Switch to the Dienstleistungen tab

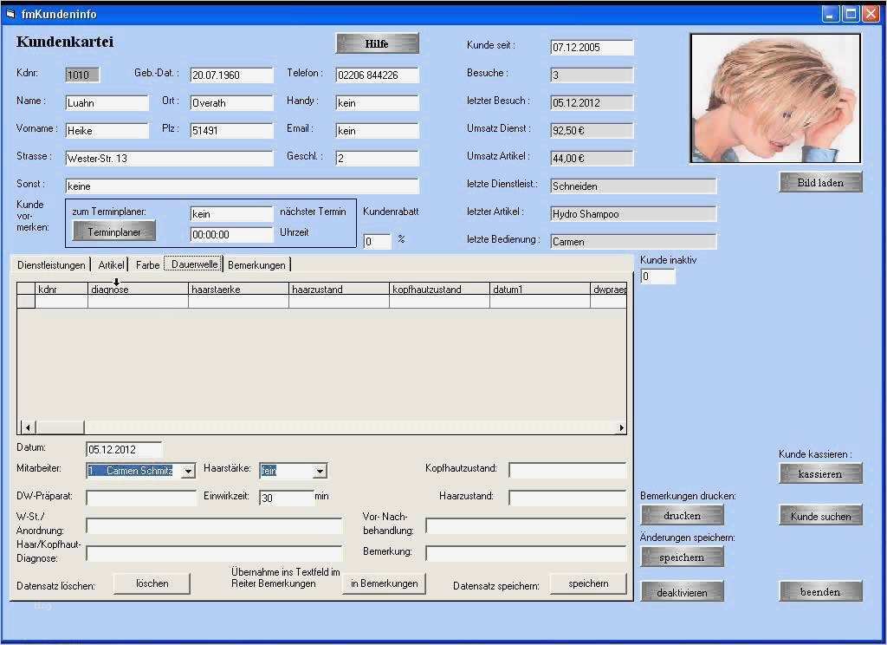point(50,265)
